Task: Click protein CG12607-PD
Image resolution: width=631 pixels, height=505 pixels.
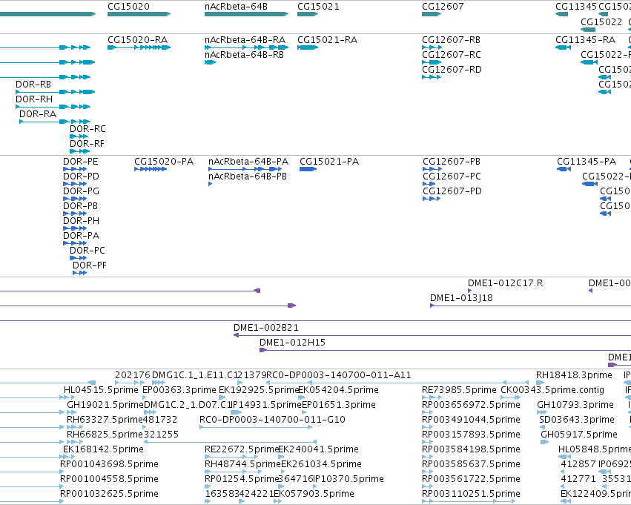Action: [452, 191]
